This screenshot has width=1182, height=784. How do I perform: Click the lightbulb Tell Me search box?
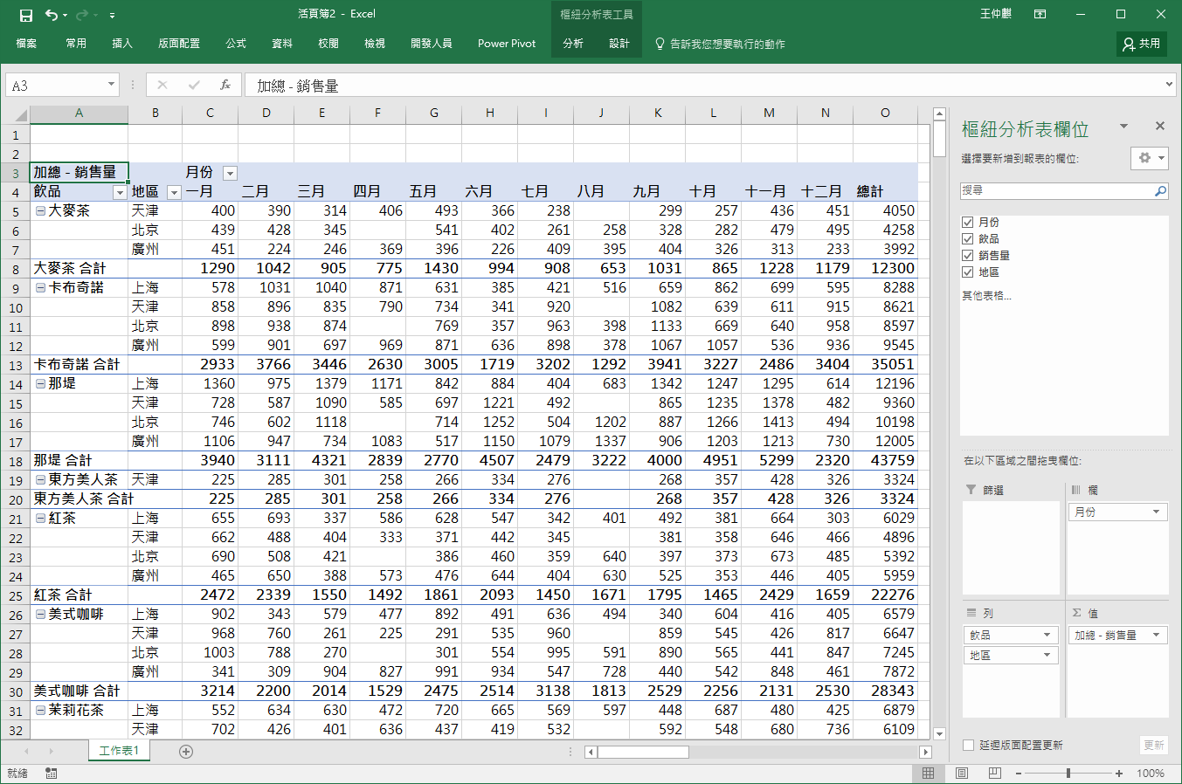[x=720, y=44]
